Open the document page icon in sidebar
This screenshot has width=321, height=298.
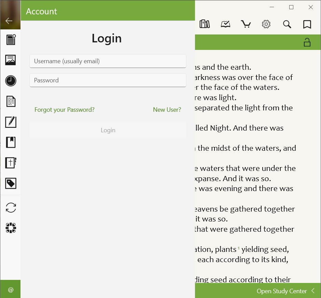pyautogui.click(x=11, y=101)
